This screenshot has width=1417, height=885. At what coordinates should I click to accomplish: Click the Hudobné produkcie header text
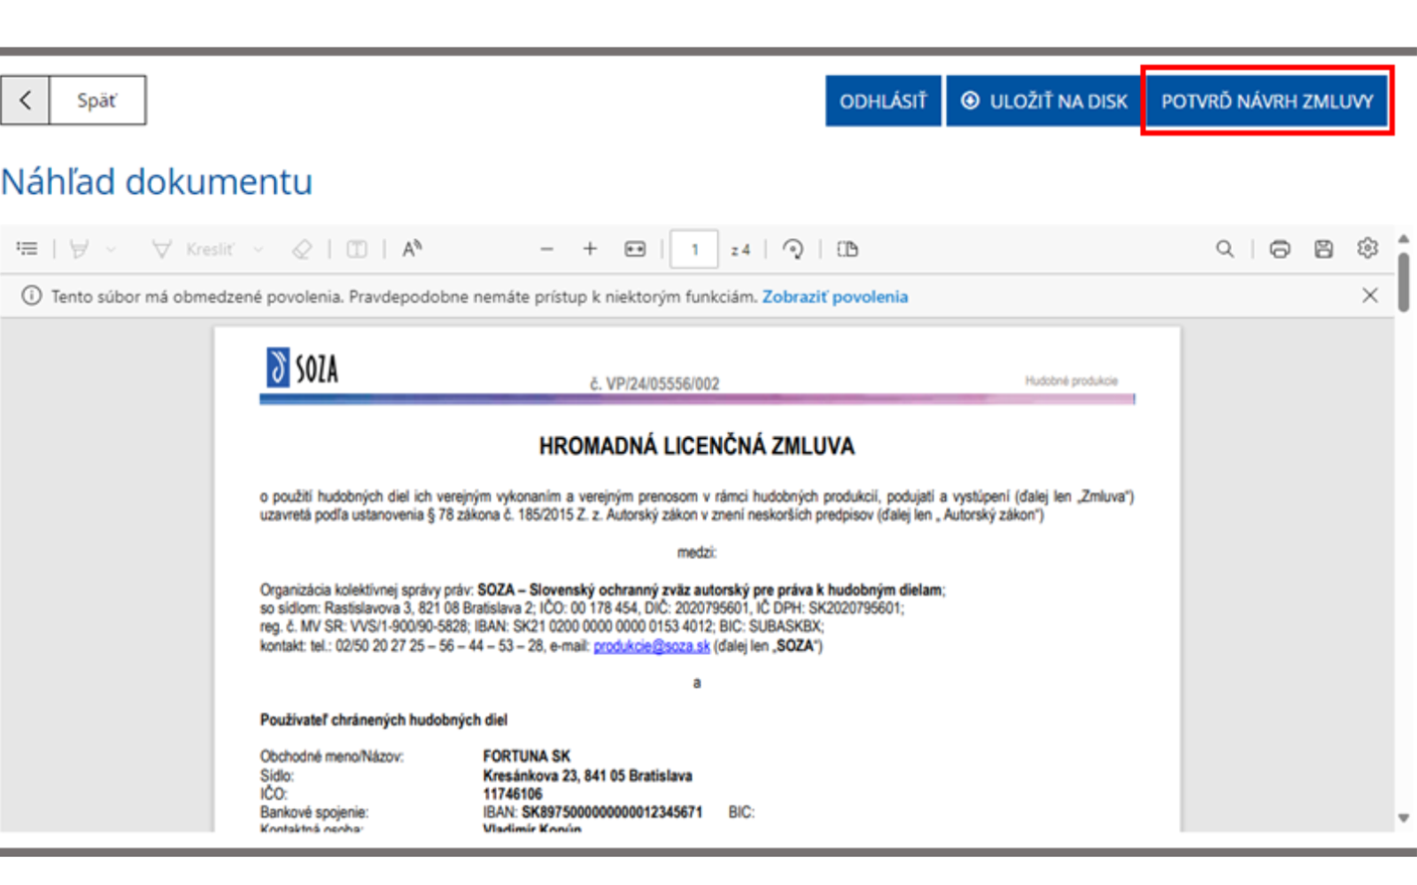tap(1072, 381)
